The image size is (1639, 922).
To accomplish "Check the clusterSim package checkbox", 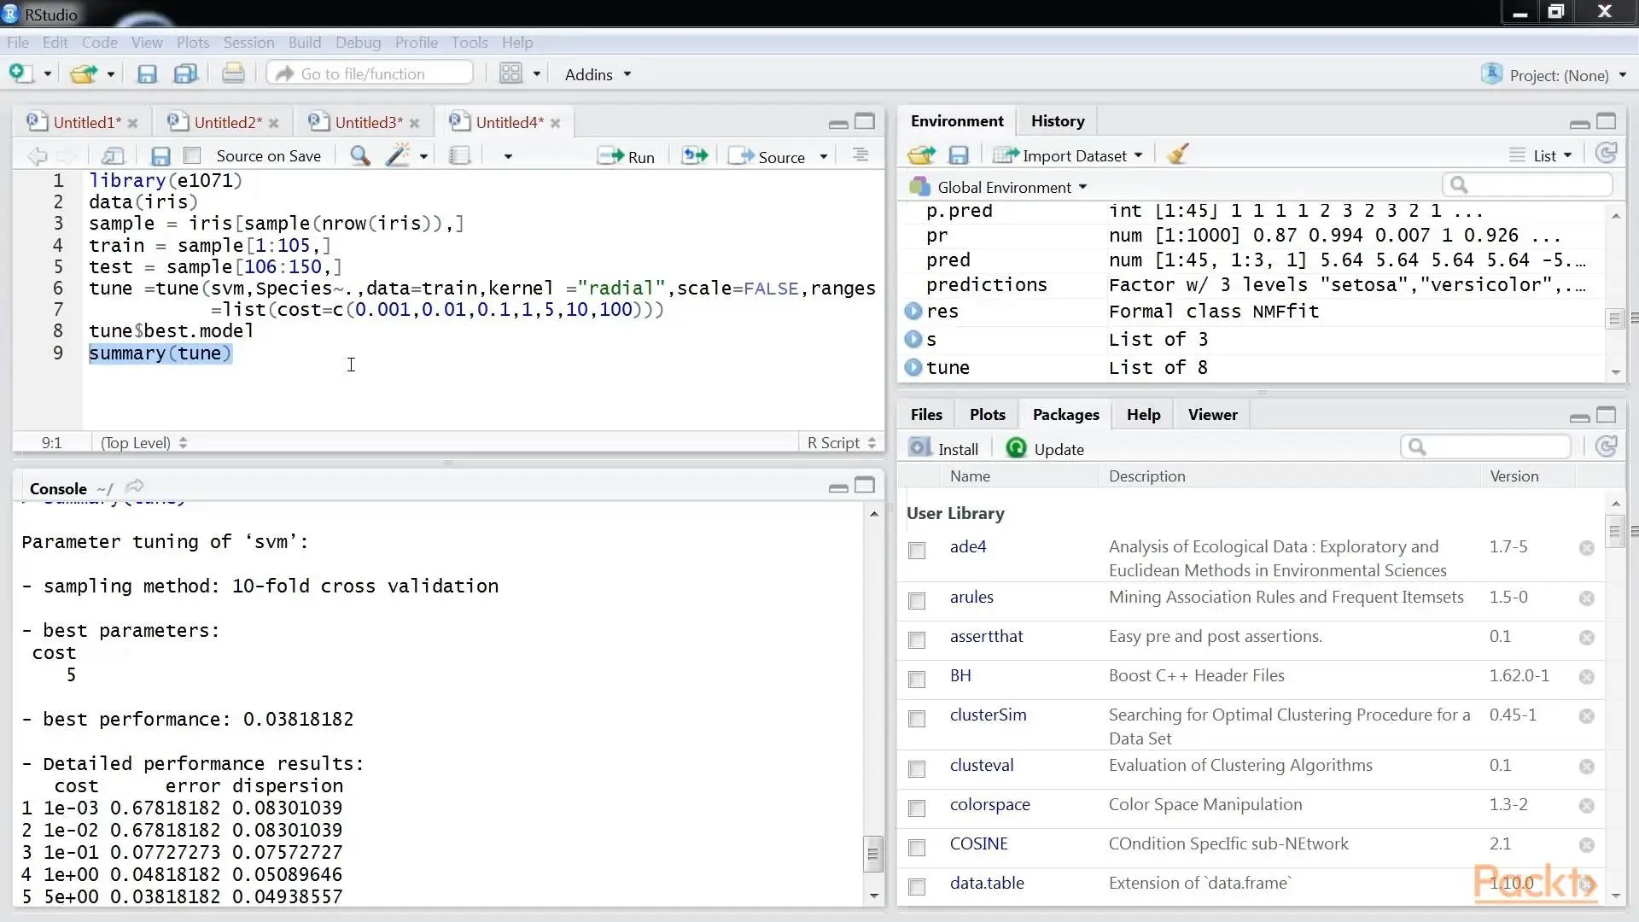I will point(917,719).
